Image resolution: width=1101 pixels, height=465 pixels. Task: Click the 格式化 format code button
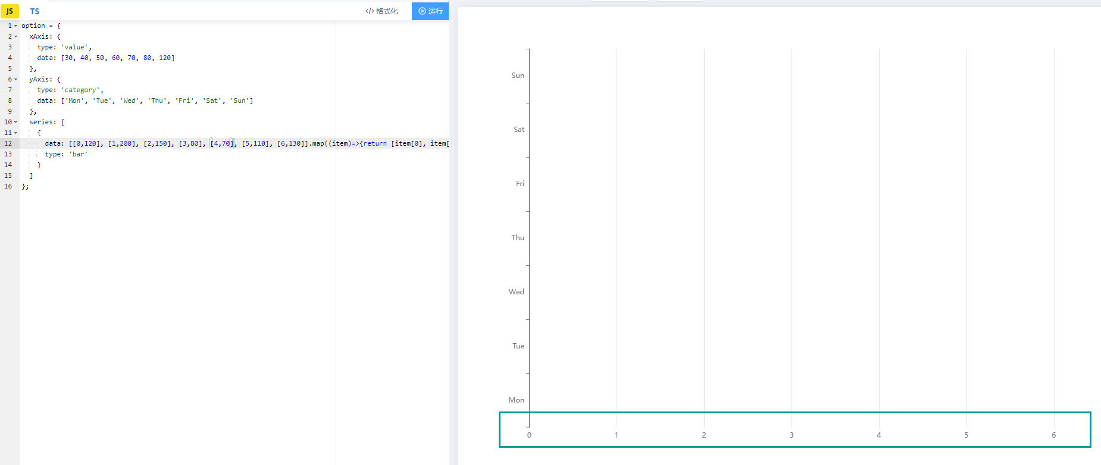click(381, 11)
